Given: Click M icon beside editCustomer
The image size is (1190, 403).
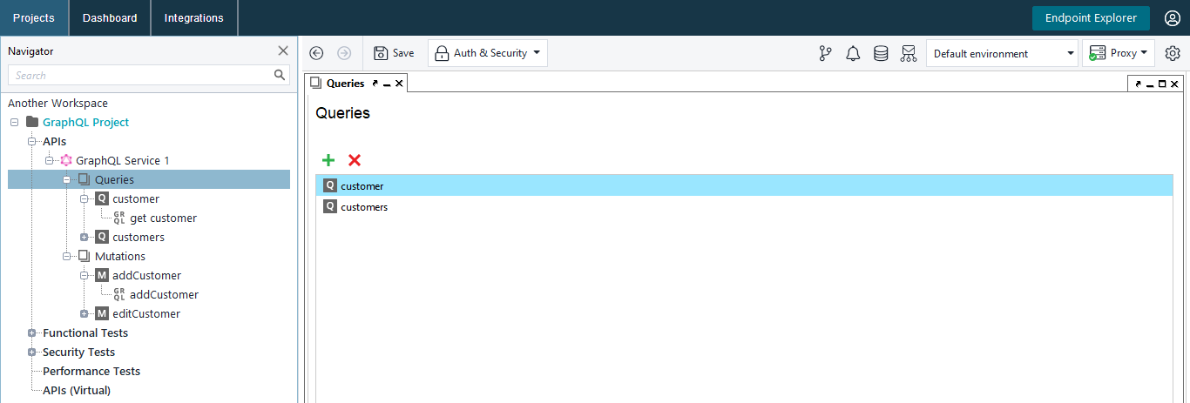Looking at the screenshot, I should pos(102,313).
